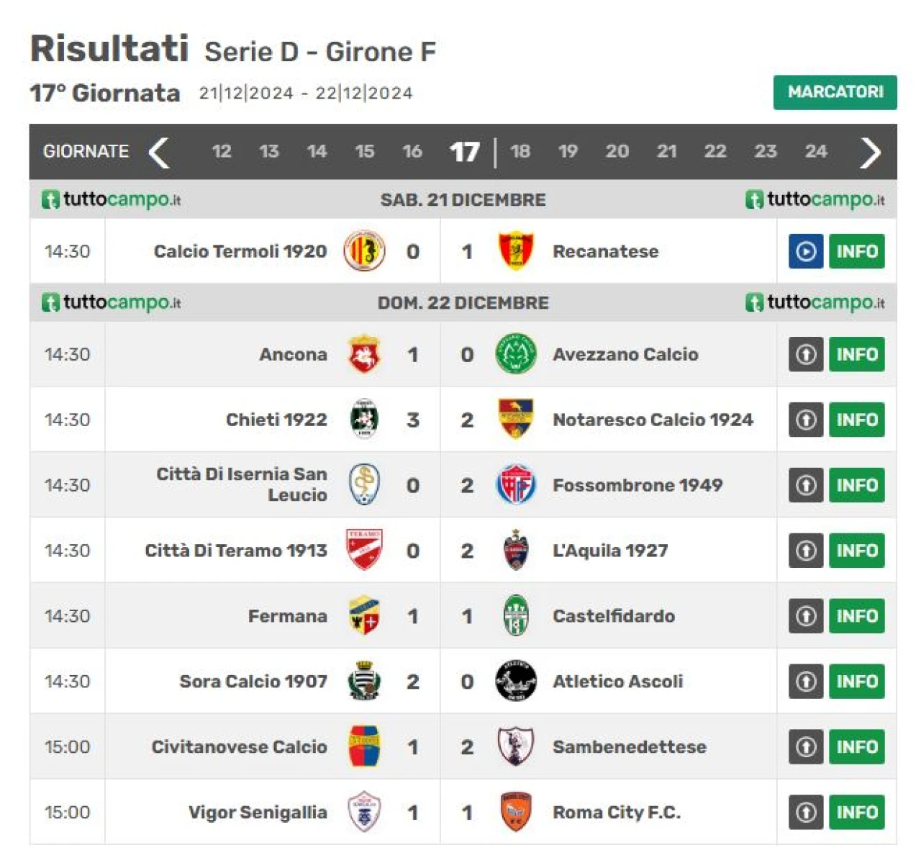
Task: Open the MARCATORI button
Action: point(835,92)
